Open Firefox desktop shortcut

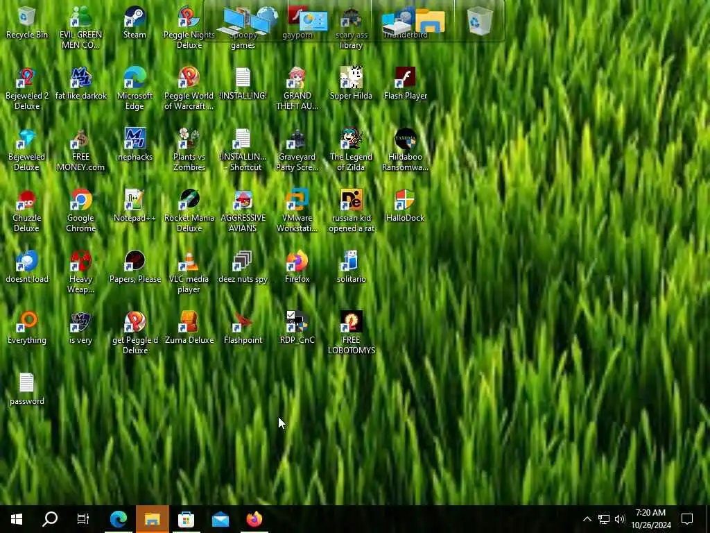[297, 267]
